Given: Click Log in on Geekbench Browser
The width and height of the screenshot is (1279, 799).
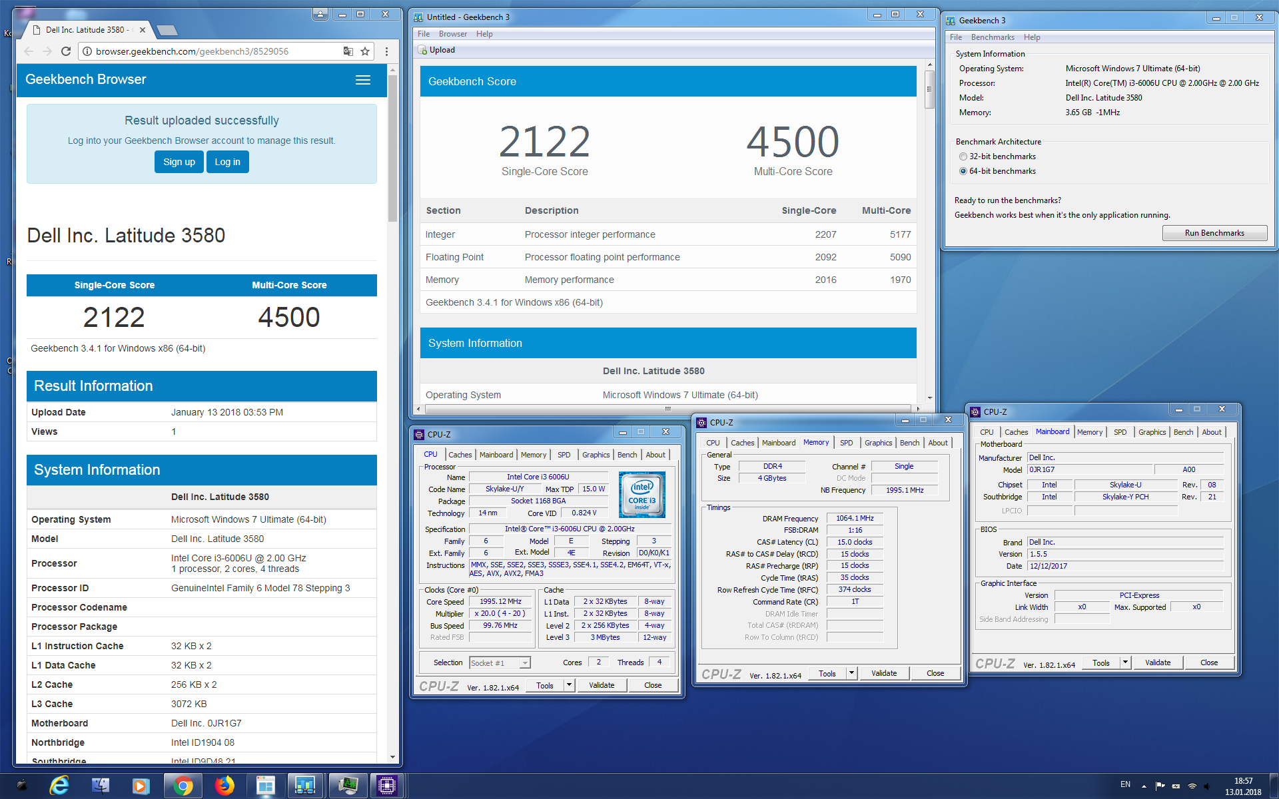Looking at the screenshot, I should click(x=227, y=162).
